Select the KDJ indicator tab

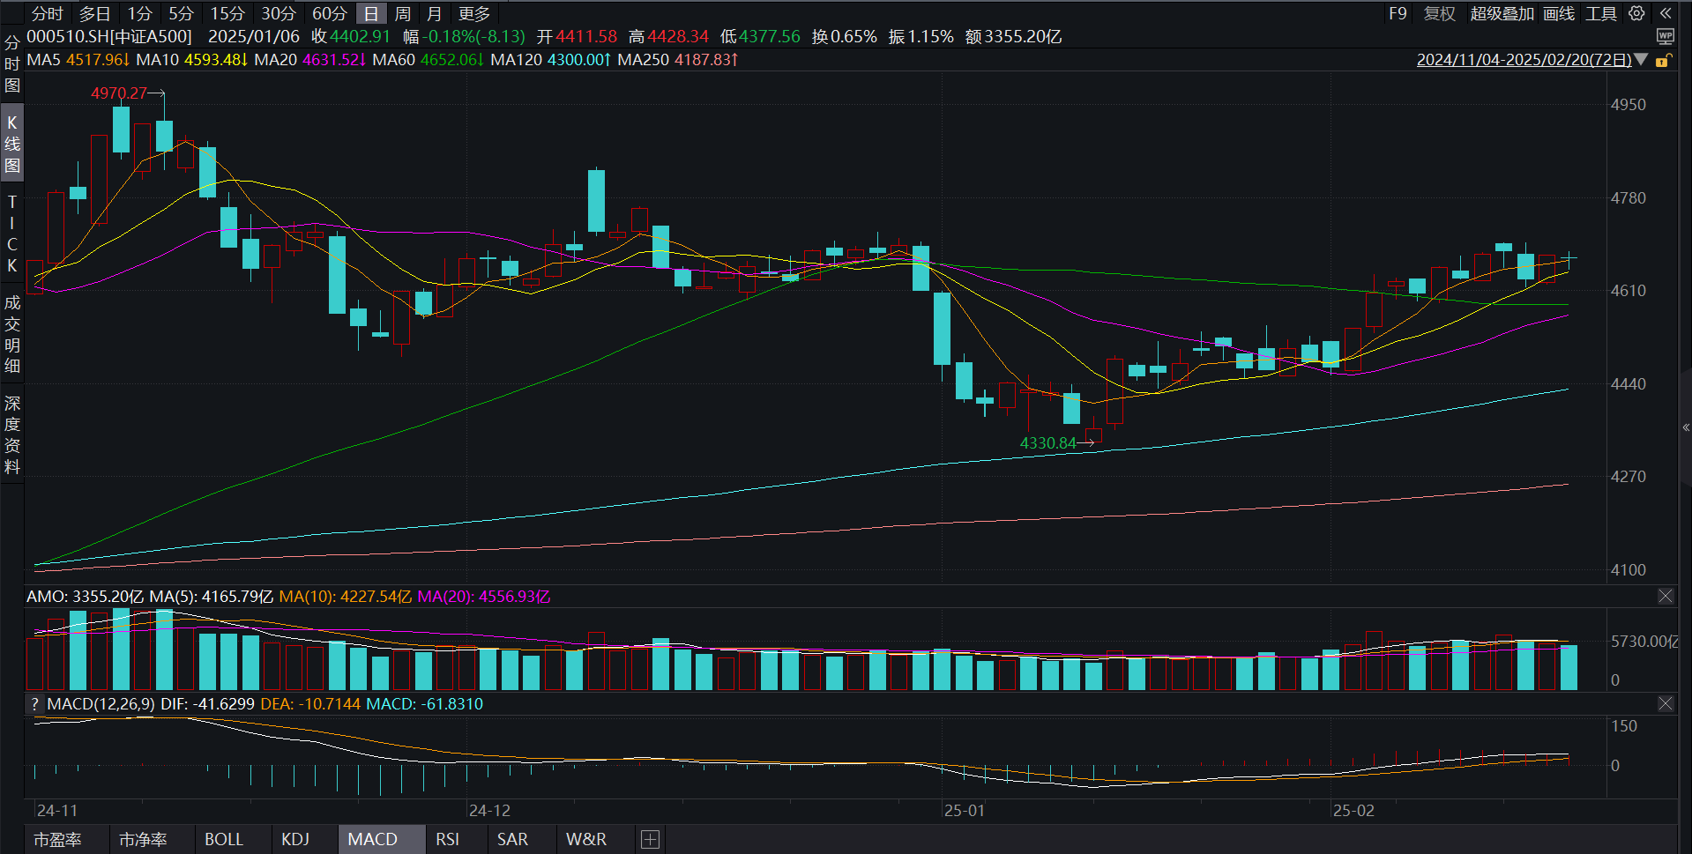point(295,840)
